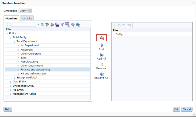Expand the Enterprise Global node
This screenshot has height=117, width=196.
pyautogui.click(x=14, y=78)
